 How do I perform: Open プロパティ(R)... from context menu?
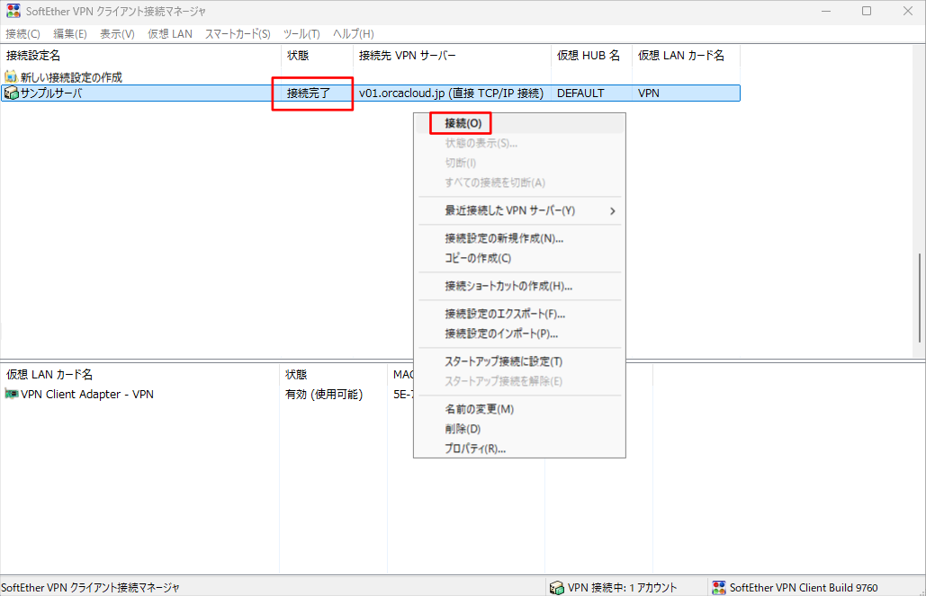(x=475, y=449)
